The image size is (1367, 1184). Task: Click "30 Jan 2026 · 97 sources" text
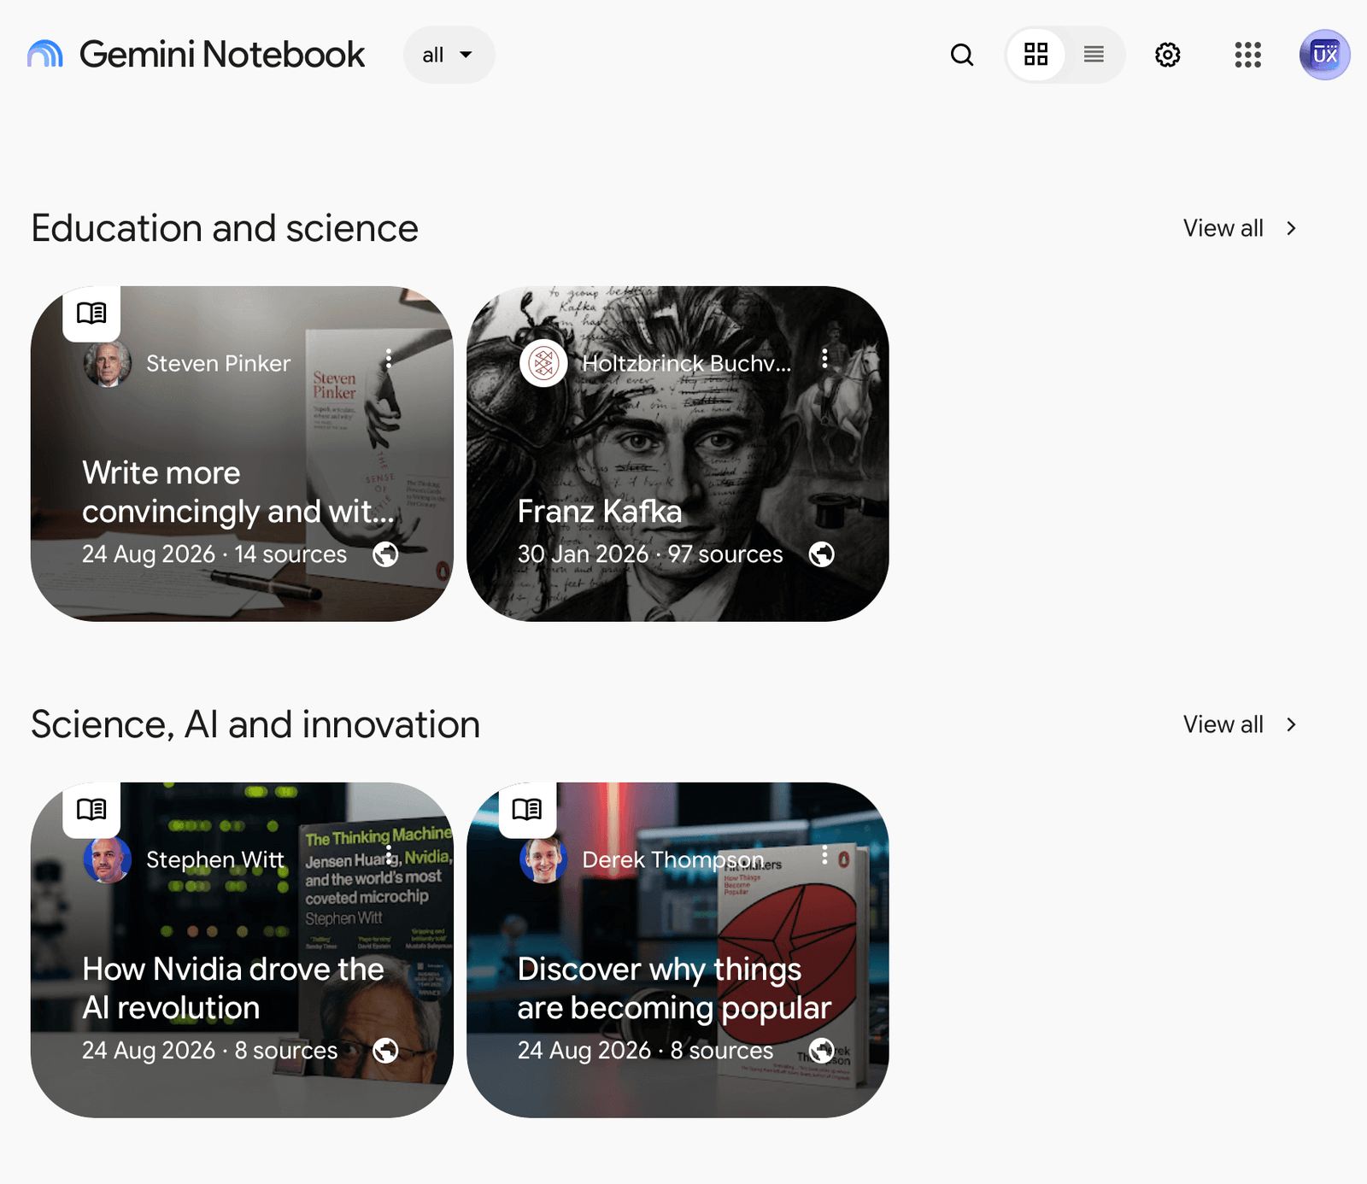650,554
